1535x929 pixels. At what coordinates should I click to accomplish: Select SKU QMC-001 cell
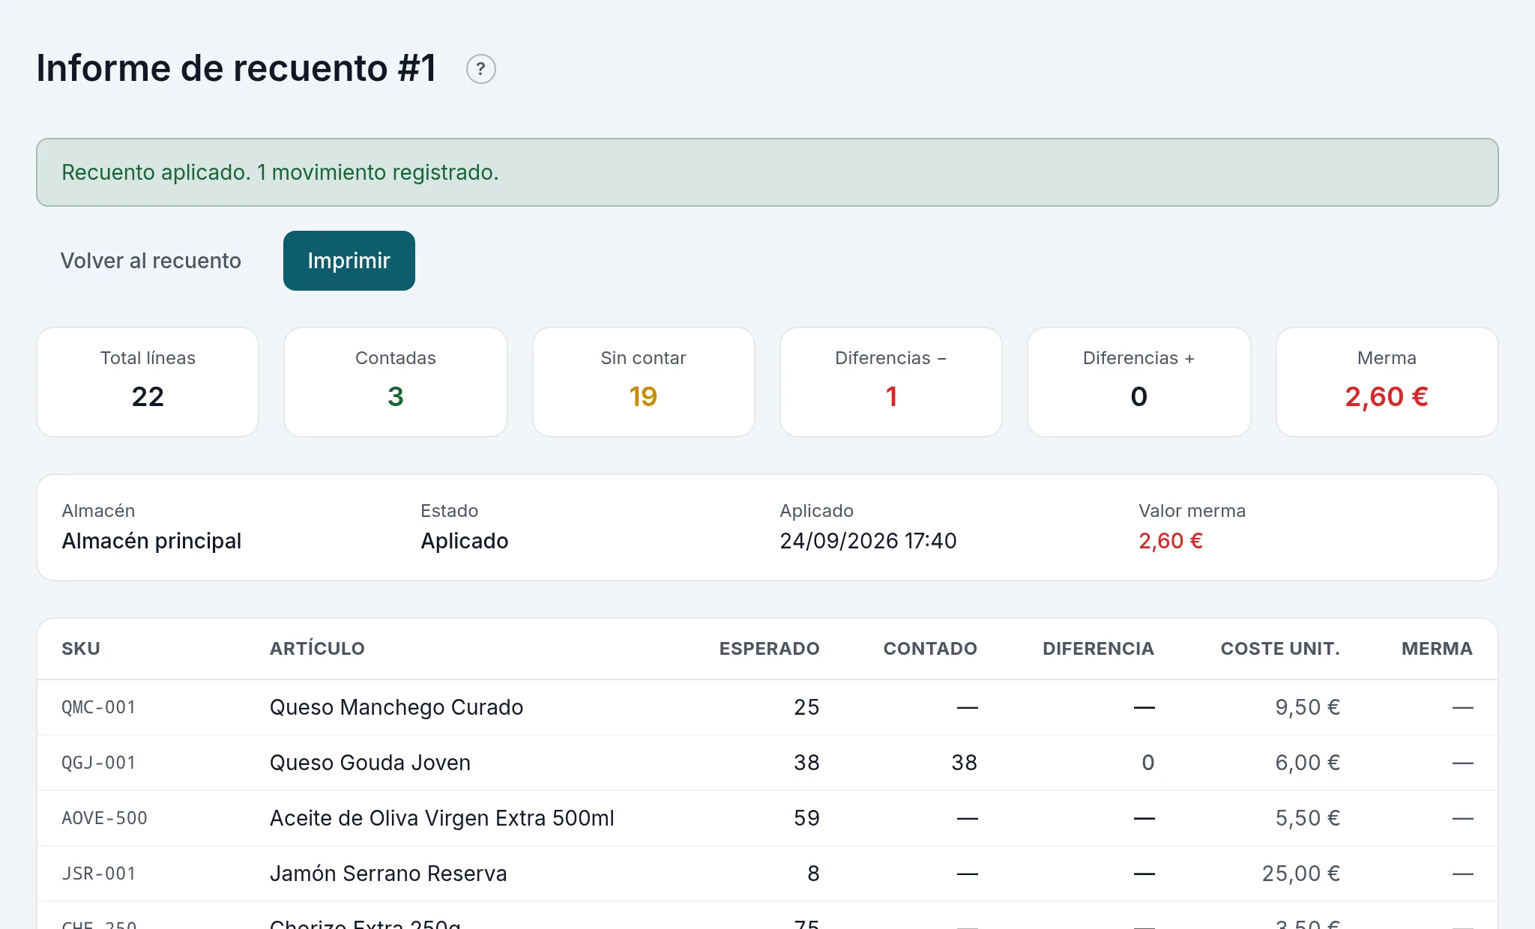pyautogui.click(x=99, y=707)
